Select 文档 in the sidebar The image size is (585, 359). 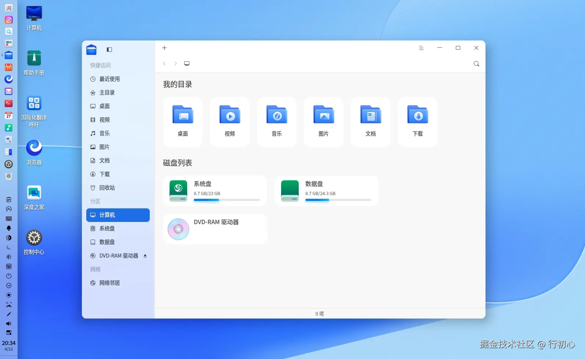click(118, 161)
